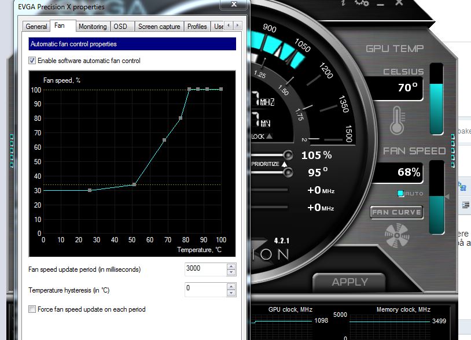Toggle the AUTO fan speed checkbox
This screenshot has height=340, width=471.
(x=401, y=194)
